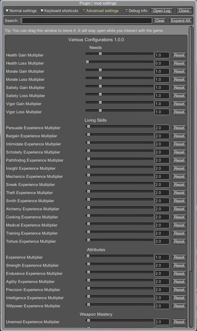Image resolution: width=197 pixels, height=331 pixels.
Task: Reset the Willpower Experience Multiplier
Action: tap(179, 306)
